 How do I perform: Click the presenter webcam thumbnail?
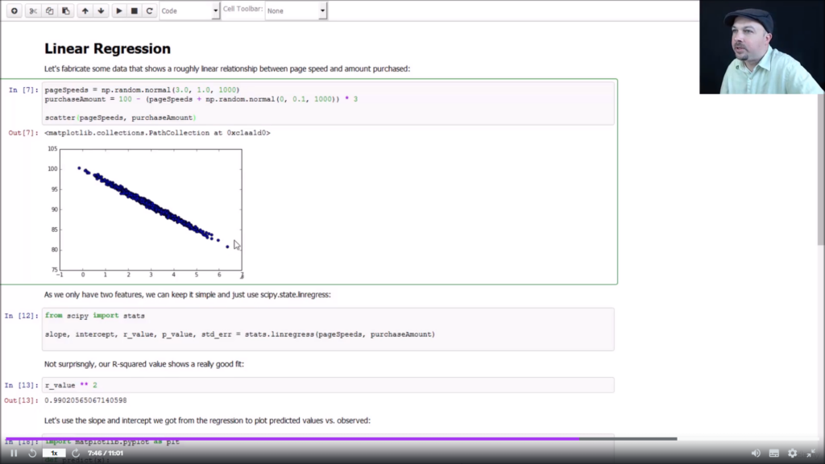click(x=762, y=47)
